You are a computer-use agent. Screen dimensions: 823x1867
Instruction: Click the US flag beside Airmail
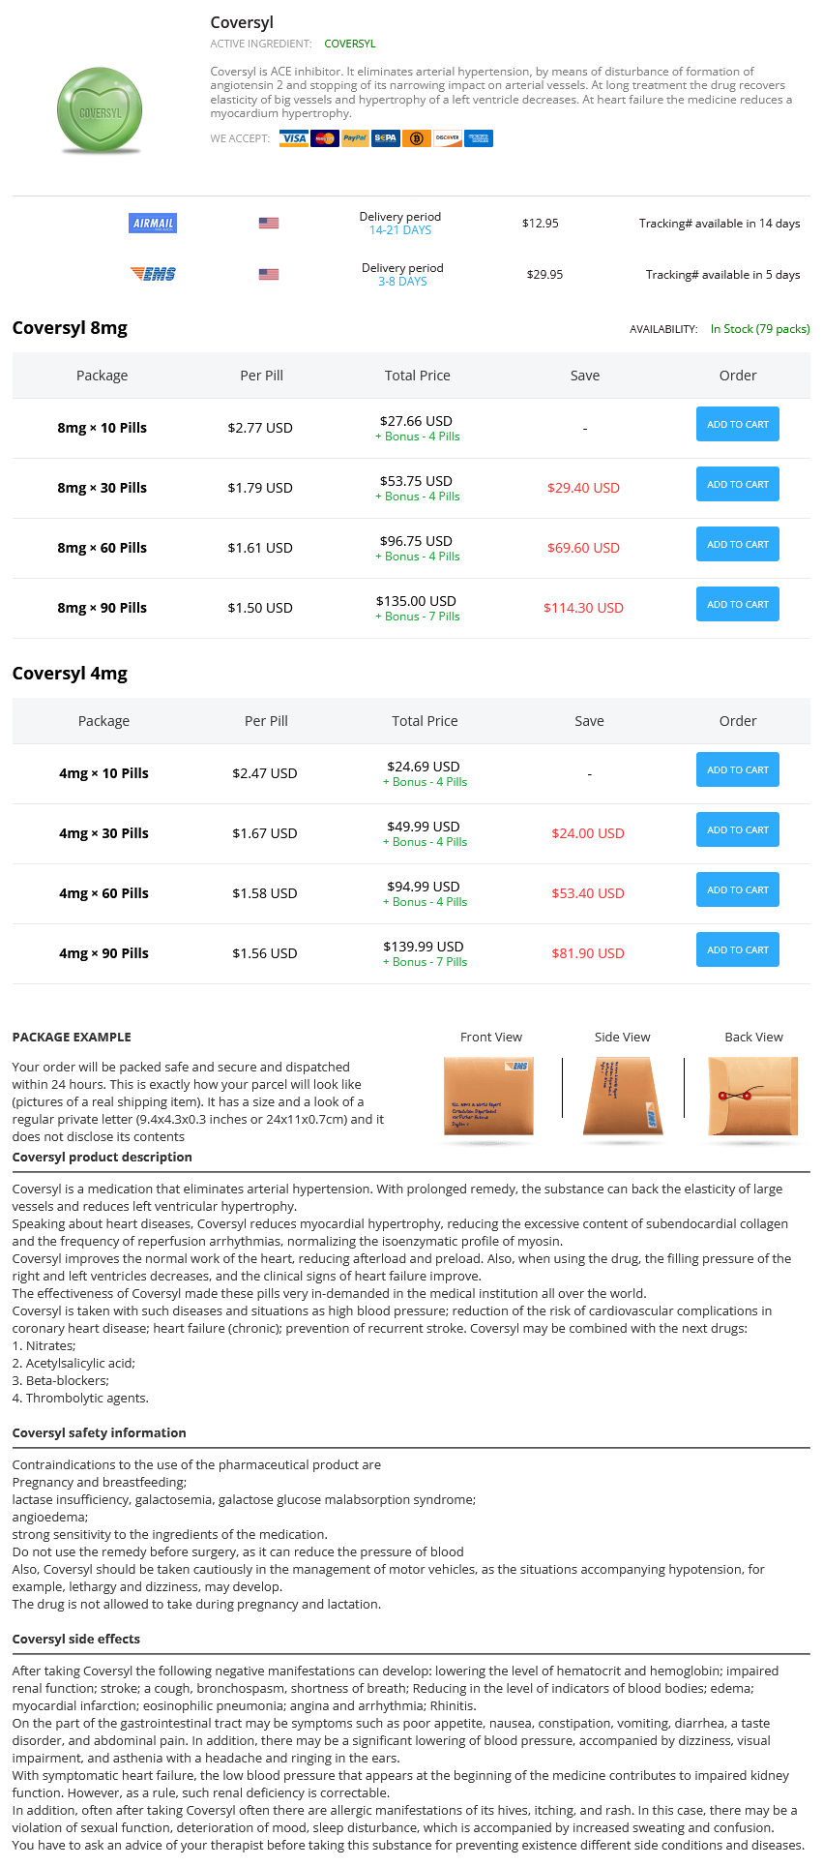[x=269, y=224]
